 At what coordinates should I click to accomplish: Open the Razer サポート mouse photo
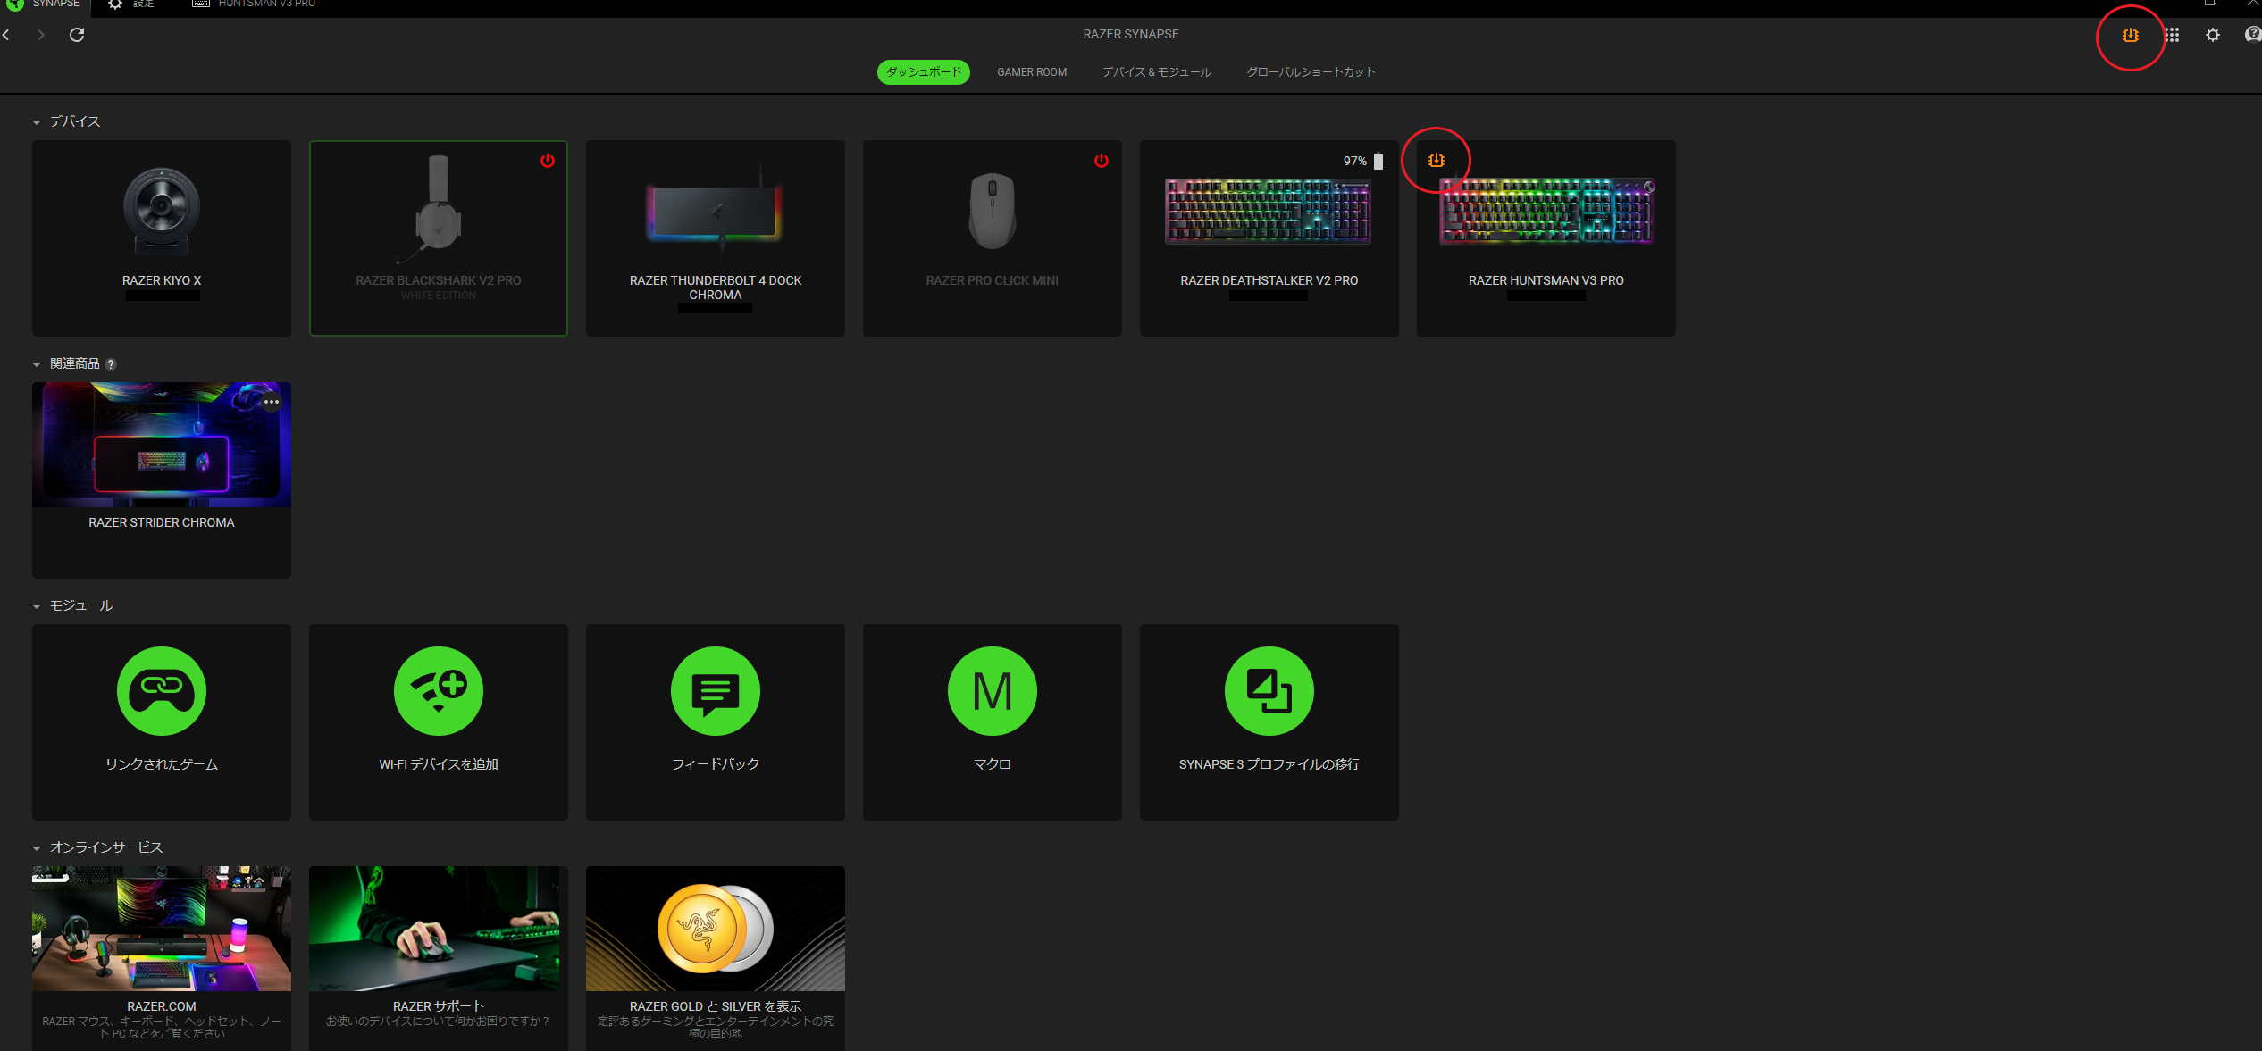(439, 929)
